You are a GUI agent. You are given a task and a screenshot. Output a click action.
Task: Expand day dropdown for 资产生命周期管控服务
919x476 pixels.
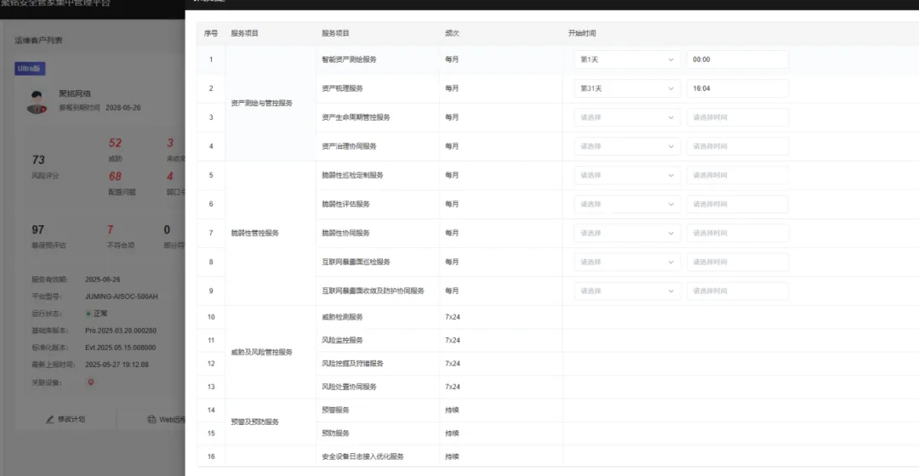click(x=627, y=117)
